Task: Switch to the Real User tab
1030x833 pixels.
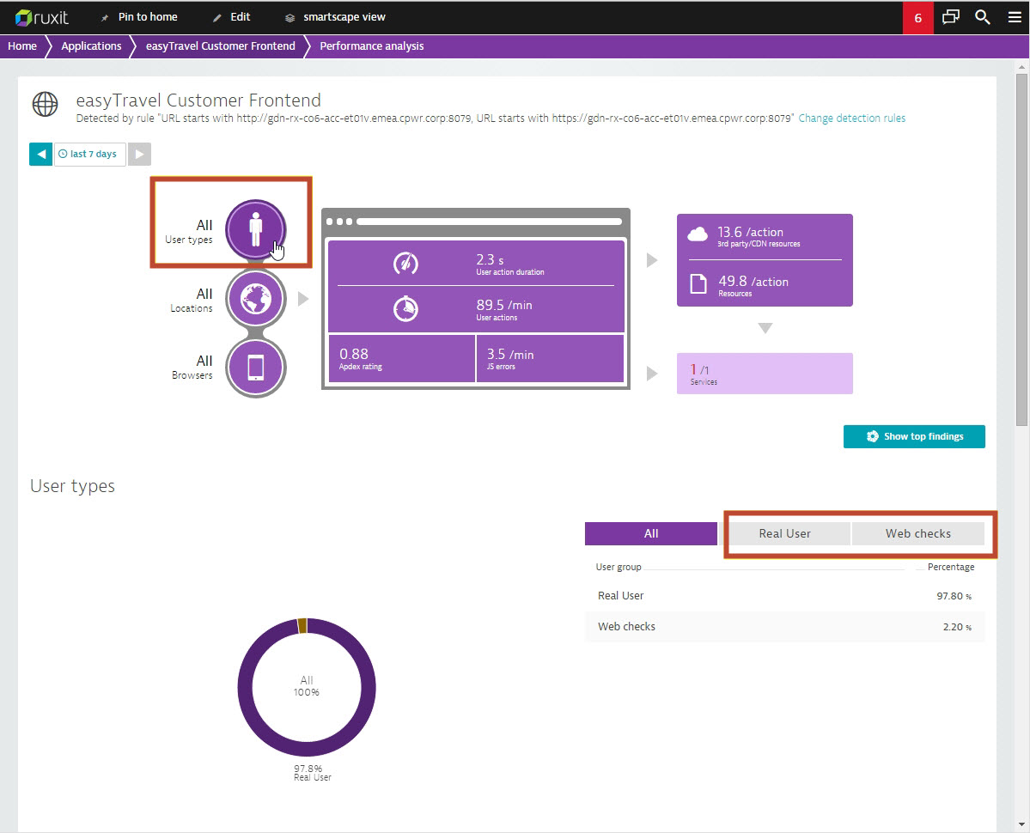Action: 784,533
